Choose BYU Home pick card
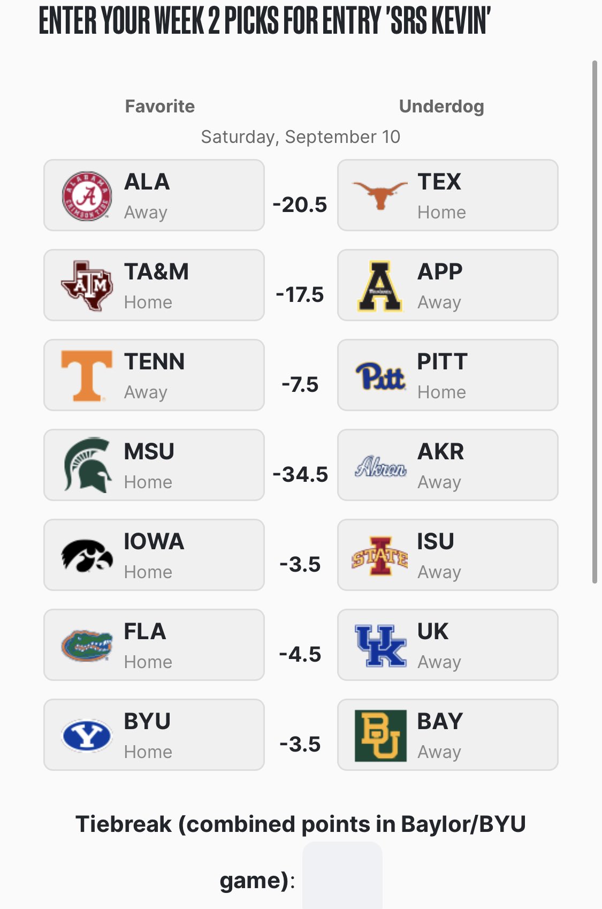 (154, 734)
